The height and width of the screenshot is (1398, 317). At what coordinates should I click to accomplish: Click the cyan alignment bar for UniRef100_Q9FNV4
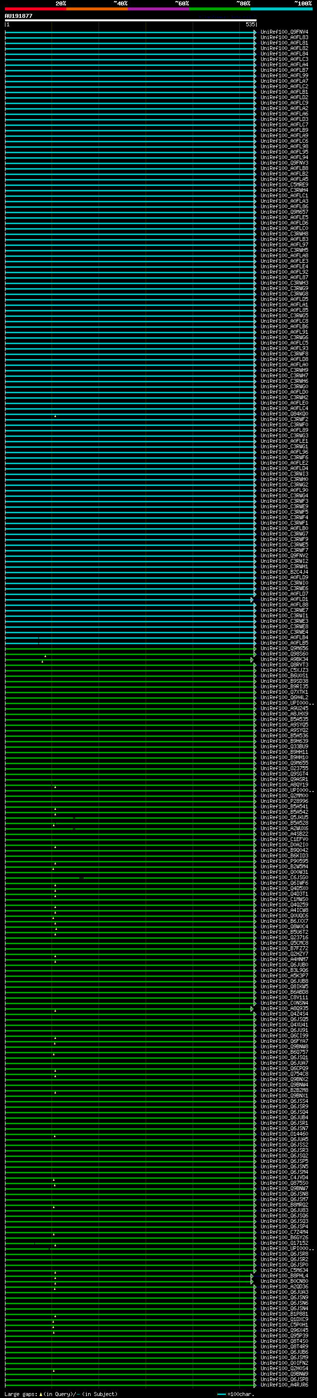point(131,32)
